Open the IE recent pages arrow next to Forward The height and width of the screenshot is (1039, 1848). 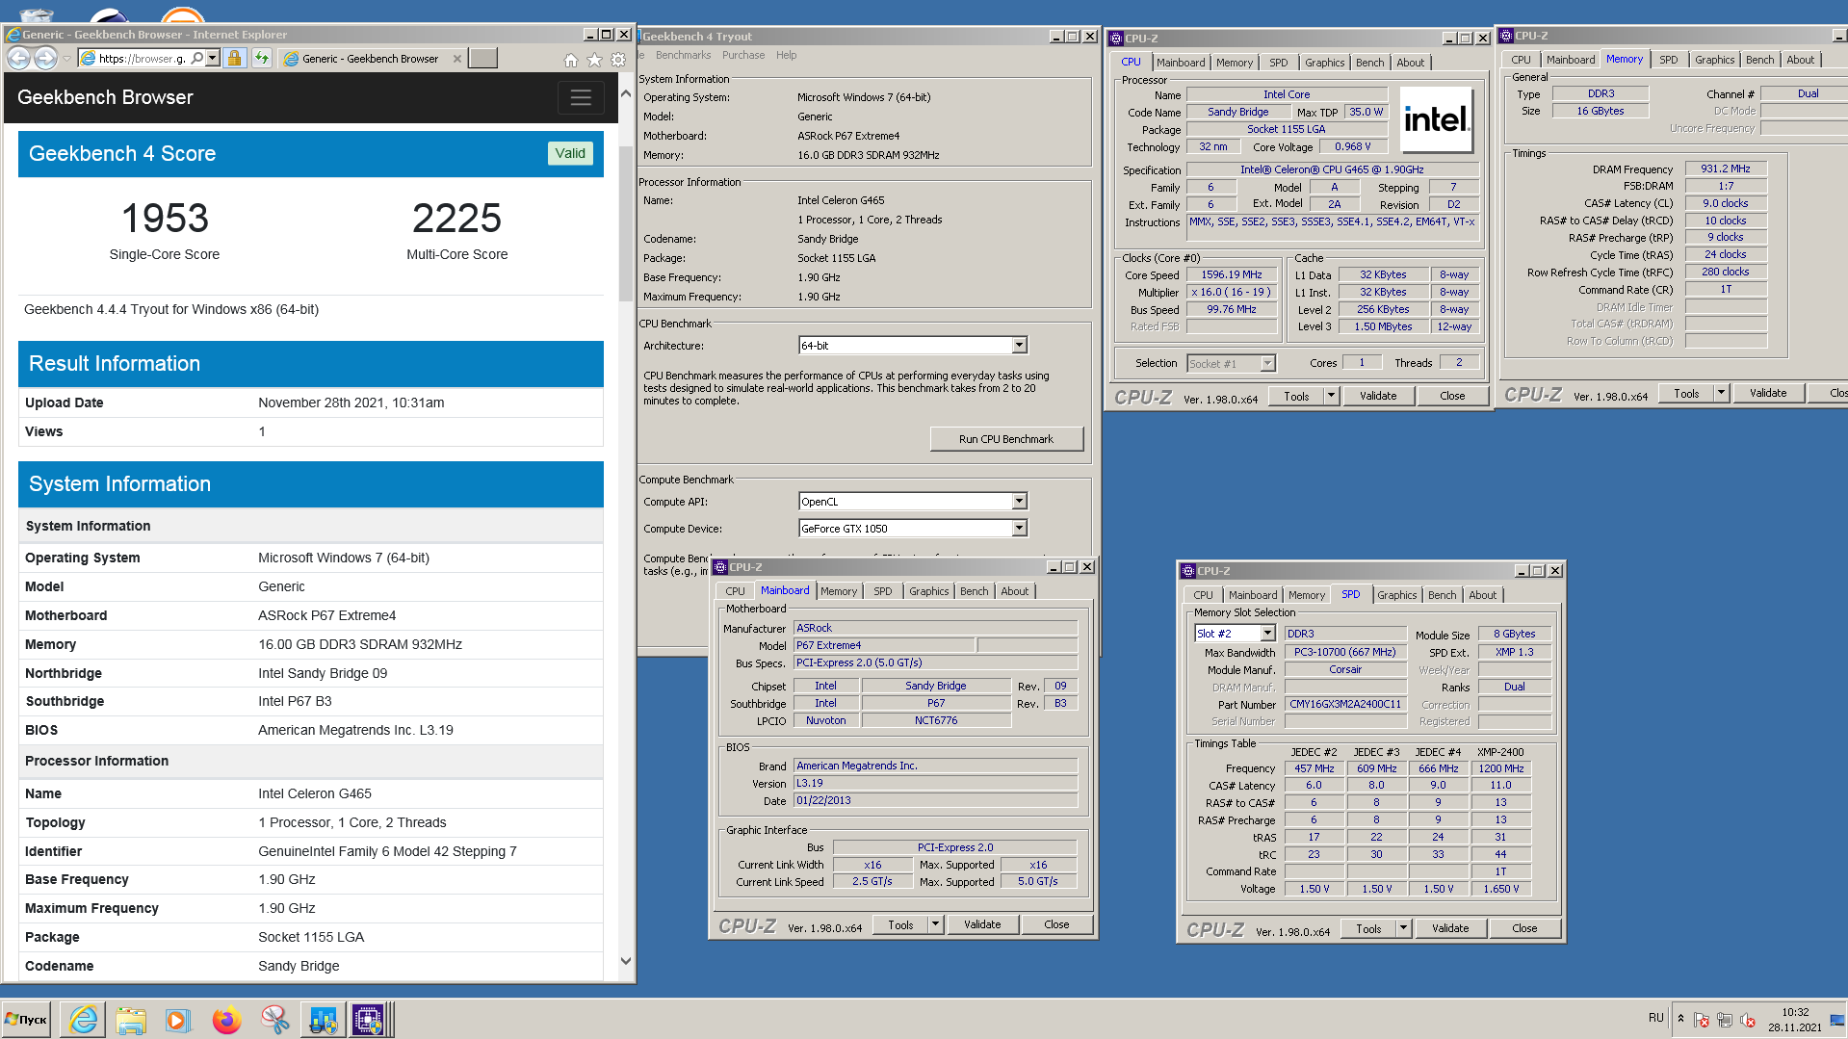tap(66, 59)
